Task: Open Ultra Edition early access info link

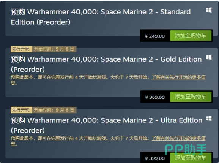Action: [x=178, y=138]
